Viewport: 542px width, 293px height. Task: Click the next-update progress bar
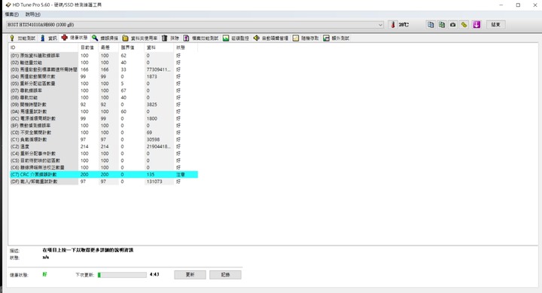tap(122, 275)
